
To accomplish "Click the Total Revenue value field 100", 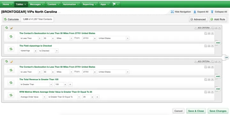I will point(59,84).
